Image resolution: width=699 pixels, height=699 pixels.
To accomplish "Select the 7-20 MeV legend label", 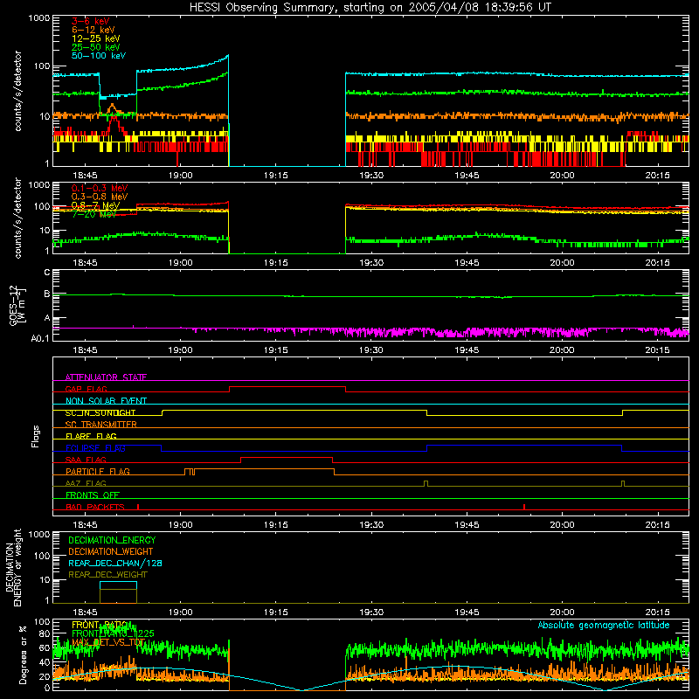I will click(x=94, y=214).
